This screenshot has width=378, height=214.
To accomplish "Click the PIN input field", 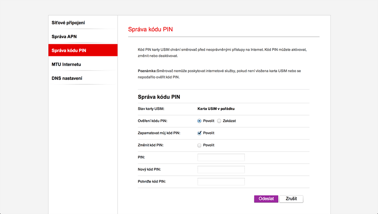I will click(221, 157).
